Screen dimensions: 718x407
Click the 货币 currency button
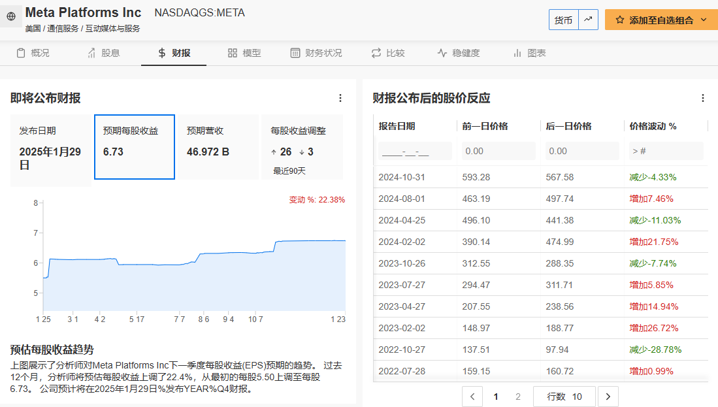point(563,20)
